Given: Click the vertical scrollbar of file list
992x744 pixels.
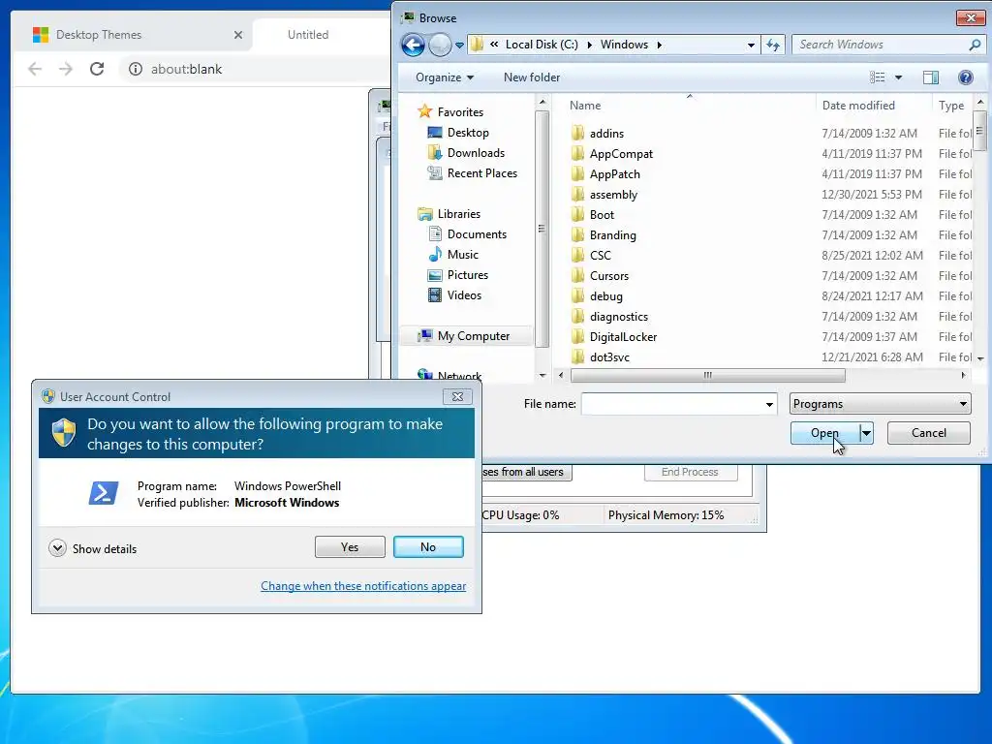Looking at the screenshot, I should click(979, 131).
